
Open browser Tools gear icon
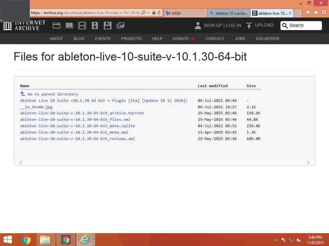tap(324, 12)
